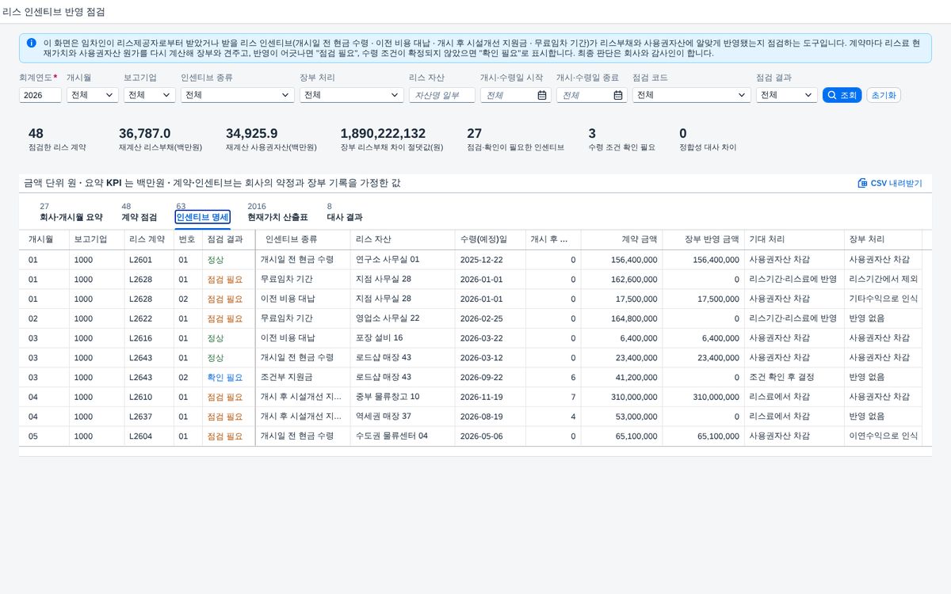Click the 초기화 reset button

[x=884, y=95]
